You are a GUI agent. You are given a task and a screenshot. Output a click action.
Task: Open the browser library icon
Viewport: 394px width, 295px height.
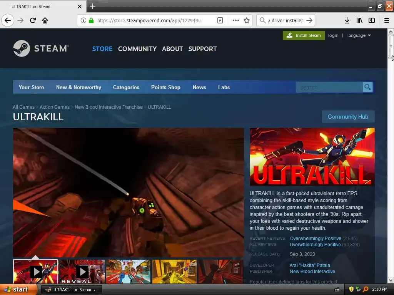359,20
